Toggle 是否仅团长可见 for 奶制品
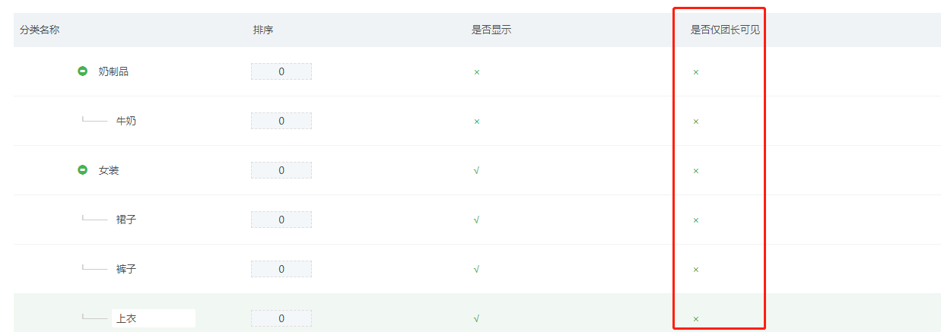 point(695,72)
